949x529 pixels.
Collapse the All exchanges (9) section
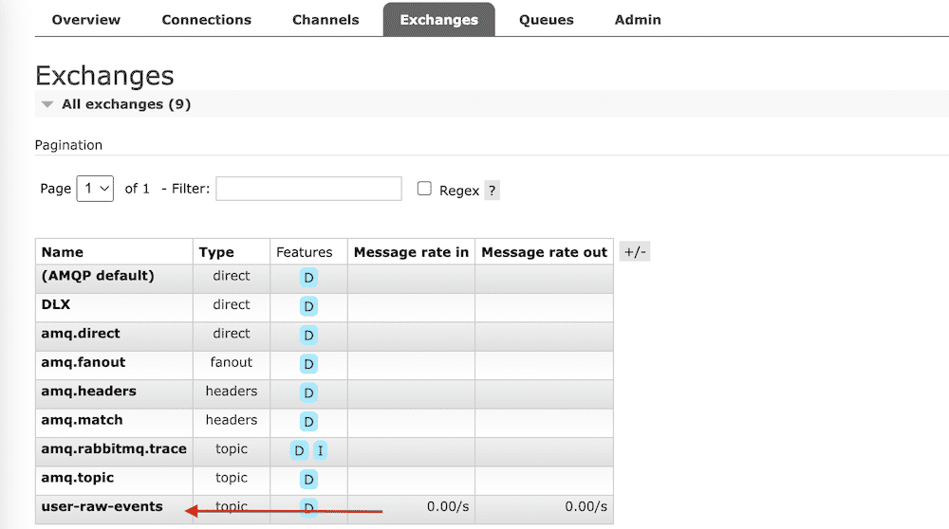[x=126, y=104]
